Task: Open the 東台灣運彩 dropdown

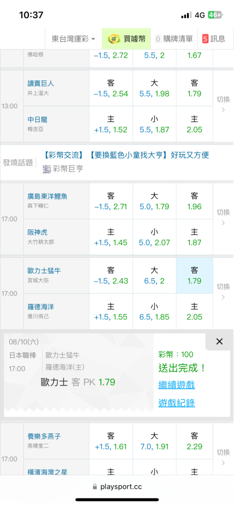Action: click(73, 39)
